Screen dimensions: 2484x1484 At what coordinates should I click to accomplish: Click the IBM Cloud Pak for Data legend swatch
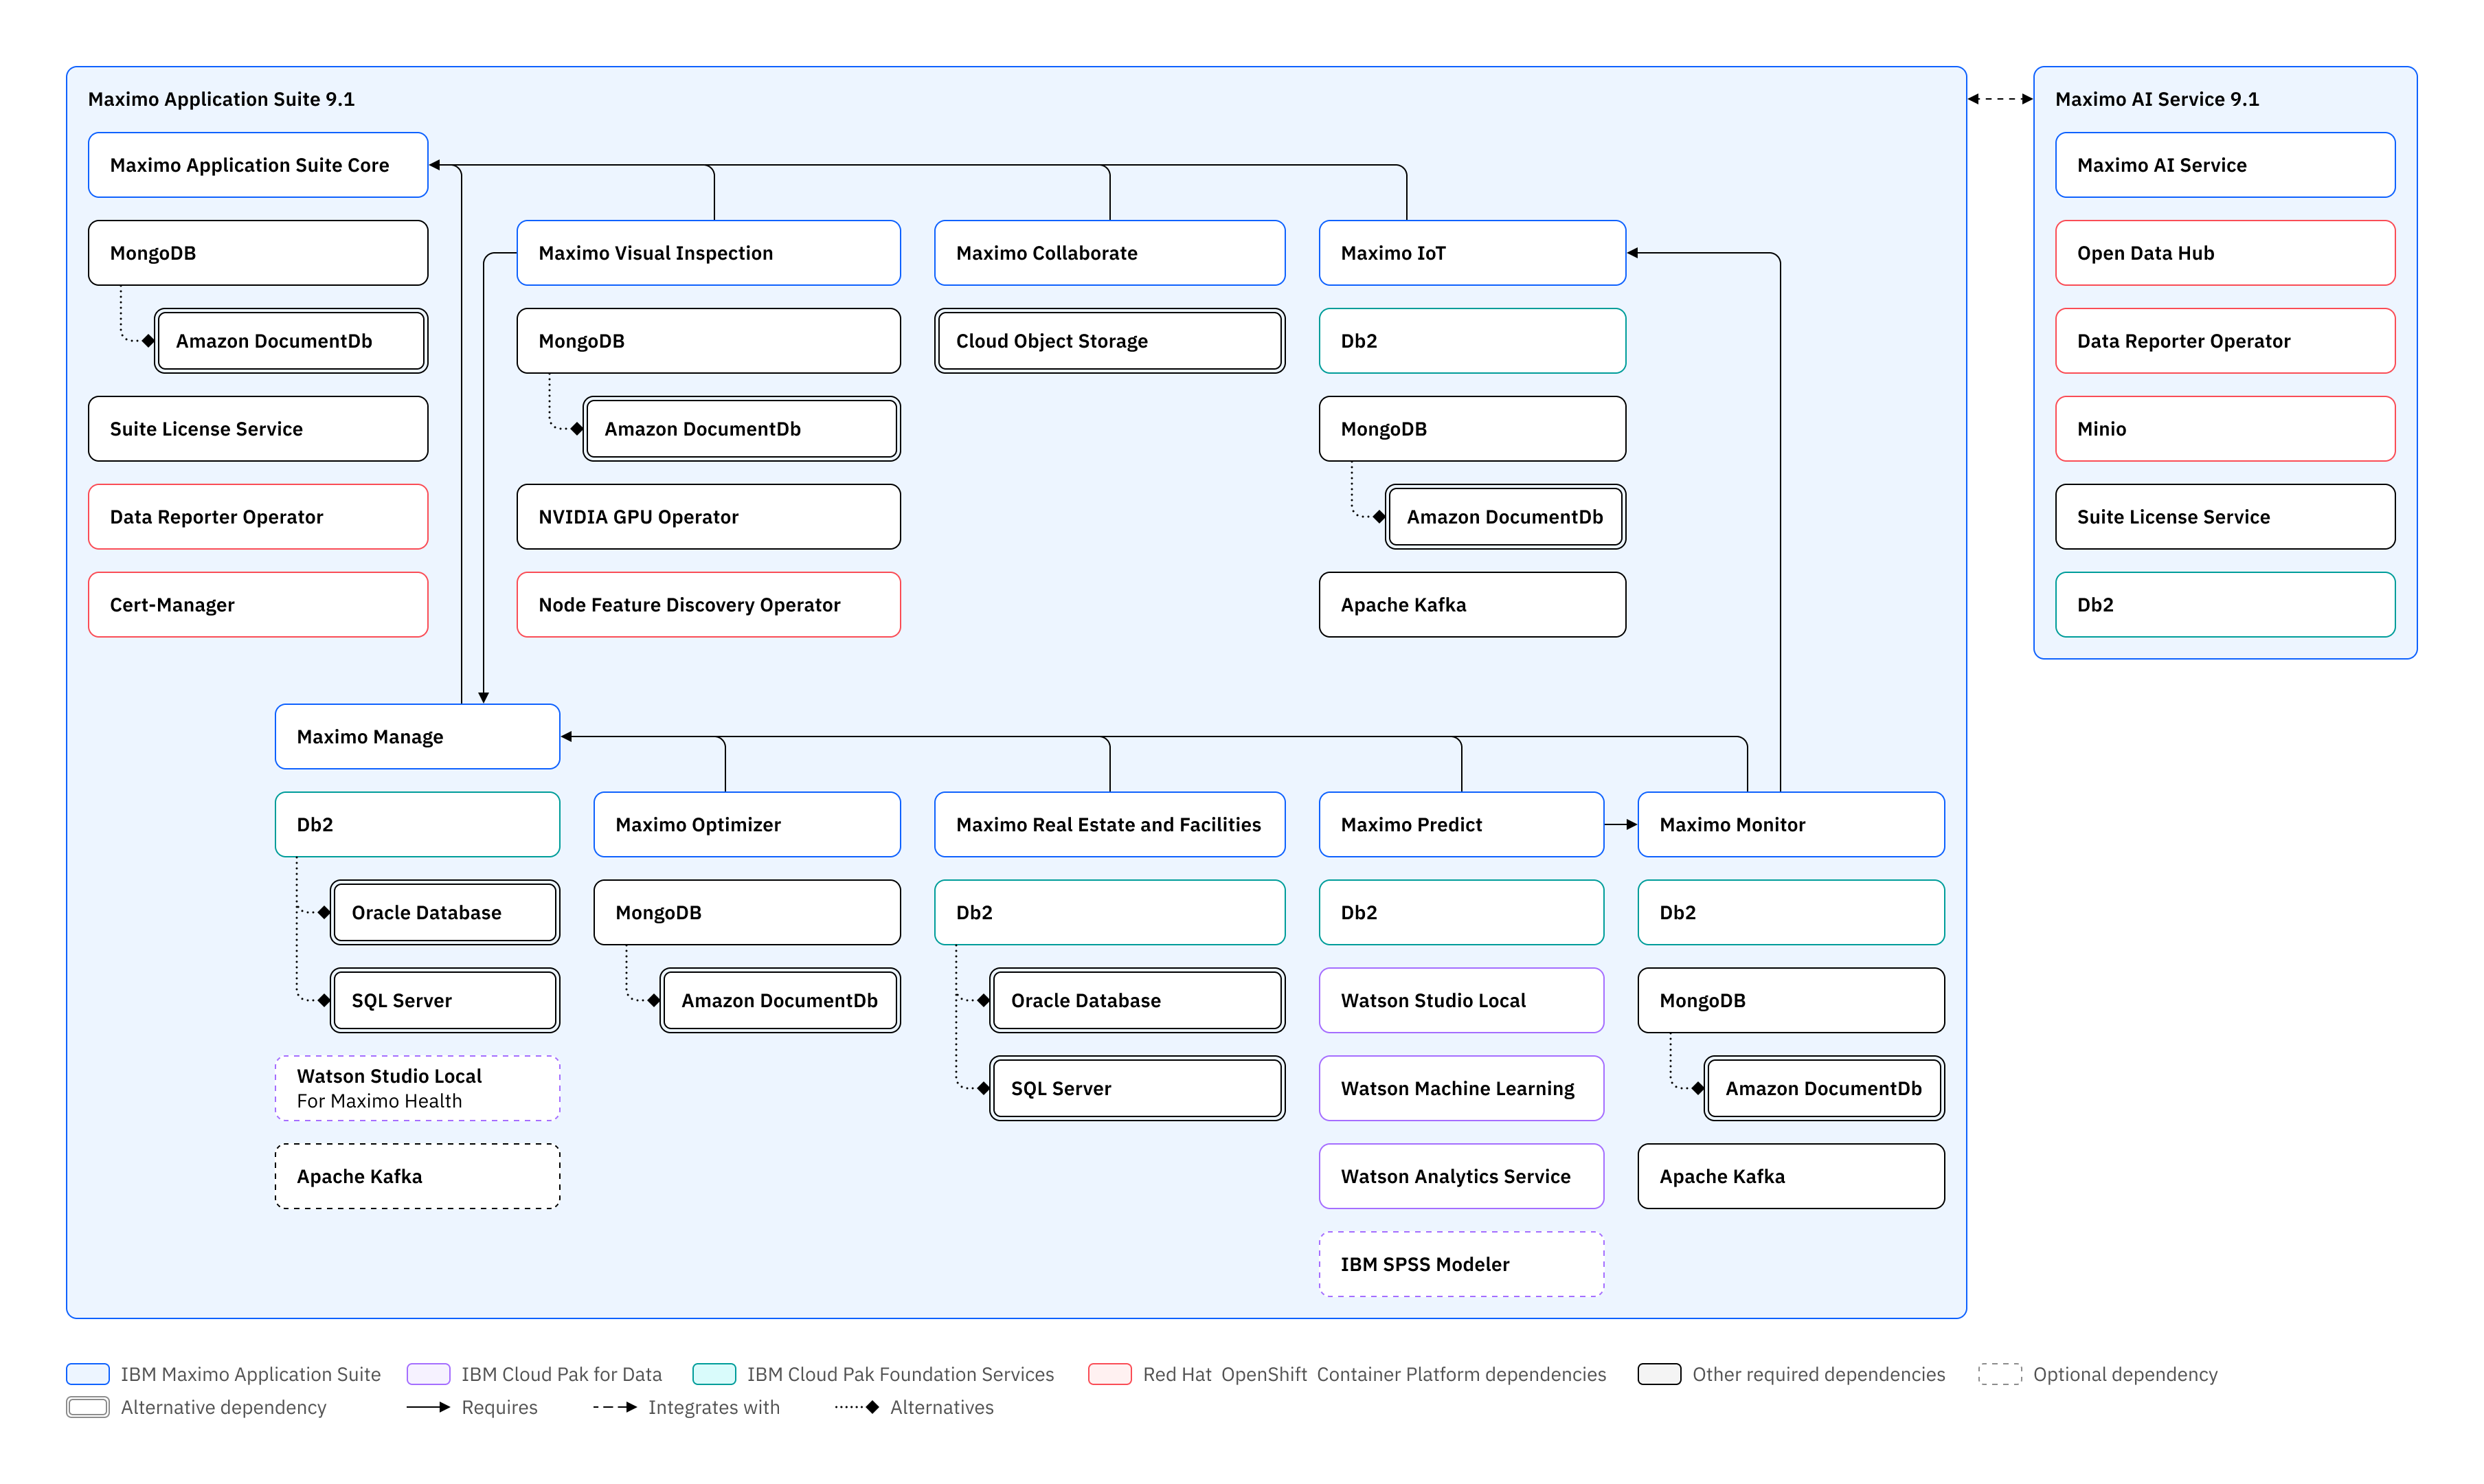pos(428,1374)
